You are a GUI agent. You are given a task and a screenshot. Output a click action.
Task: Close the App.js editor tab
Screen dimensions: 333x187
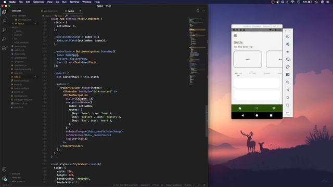point(80,11)
